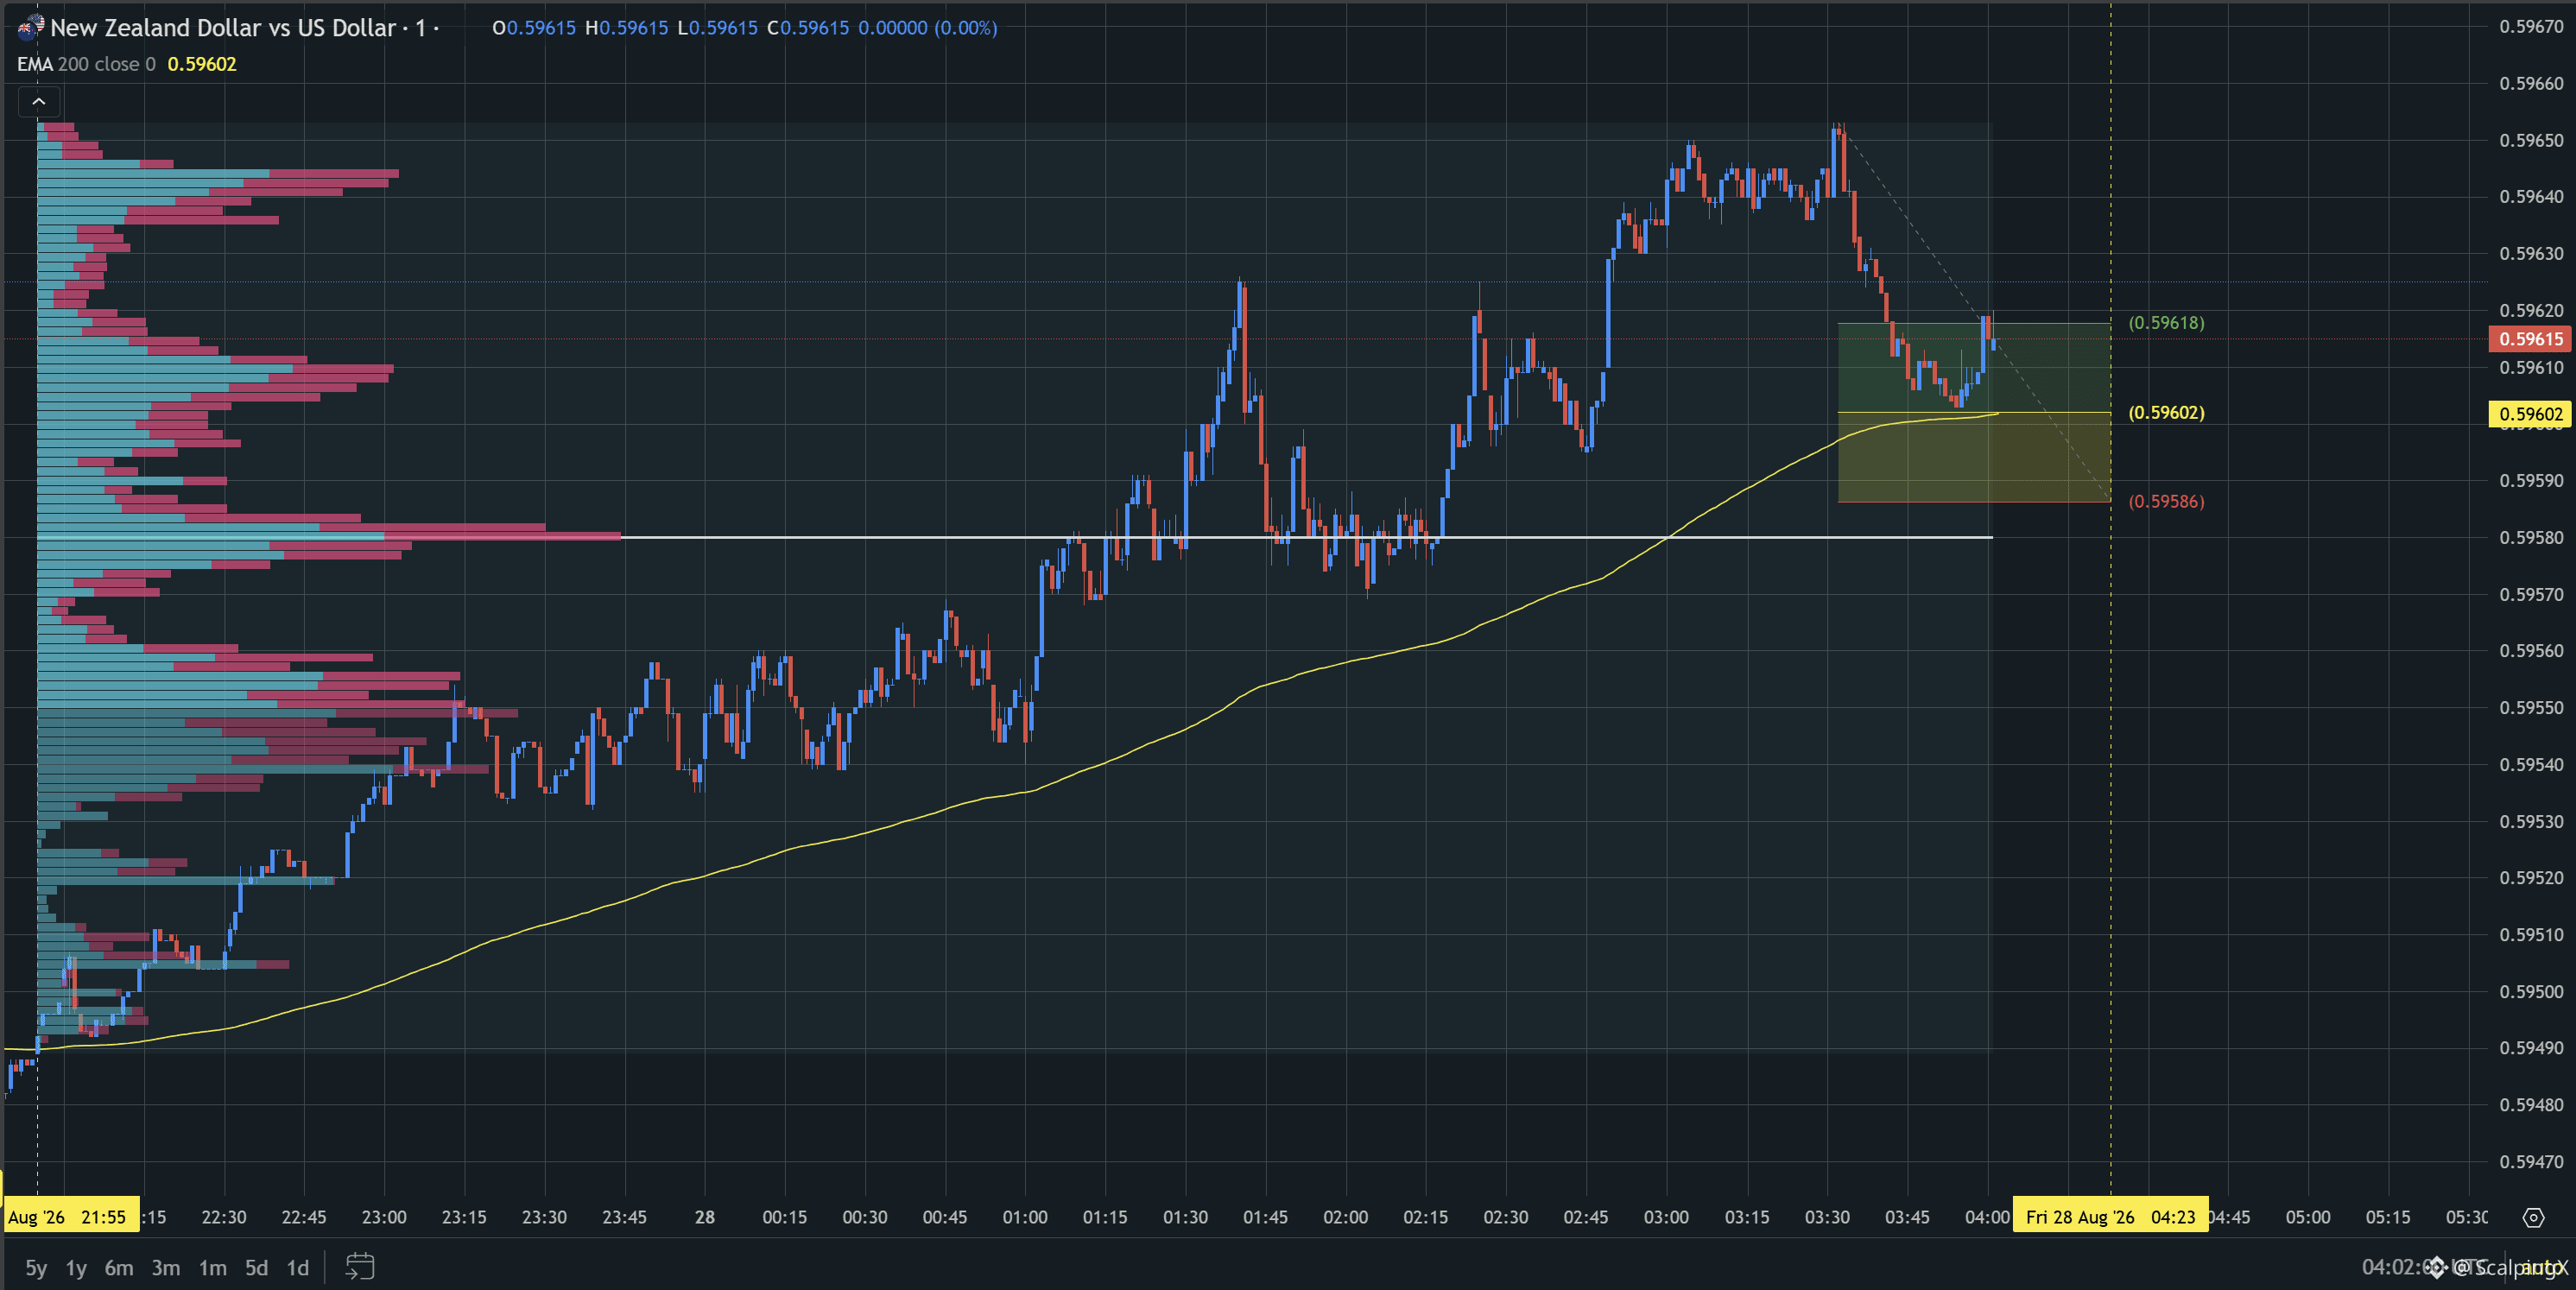Screen dimensions: 2576x1290
Task: Select the 1d time range
Action: 298,1268
